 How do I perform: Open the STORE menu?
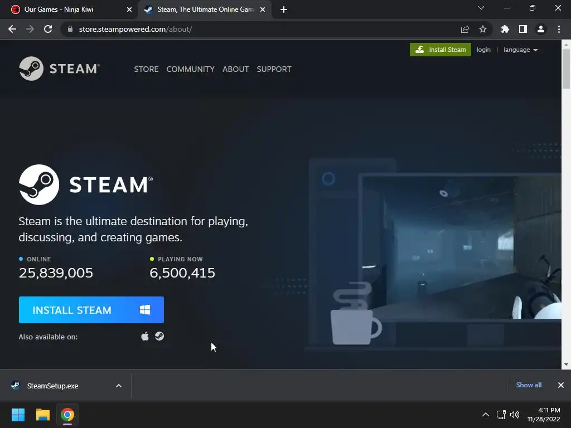146,69
